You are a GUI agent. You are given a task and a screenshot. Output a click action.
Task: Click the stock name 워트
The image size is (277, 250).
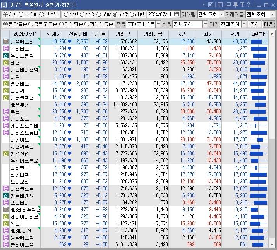15,224
